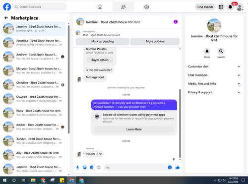This screenshot has width=248, height=184.
Task: Attach a photo using the image icon
Action: tap(85, 168)
